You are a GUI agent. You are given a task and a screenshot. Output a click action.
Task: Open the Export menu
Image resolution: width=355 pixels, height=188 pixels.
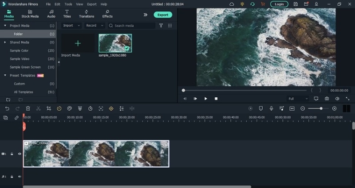point(92,4)
